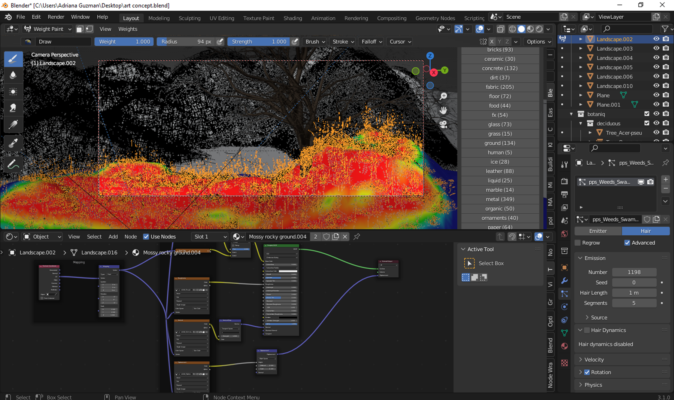Screen dimensions: 674x400
Task: Select the Hair particle type button
Action: pyautogui.click(x=646, y=231)
